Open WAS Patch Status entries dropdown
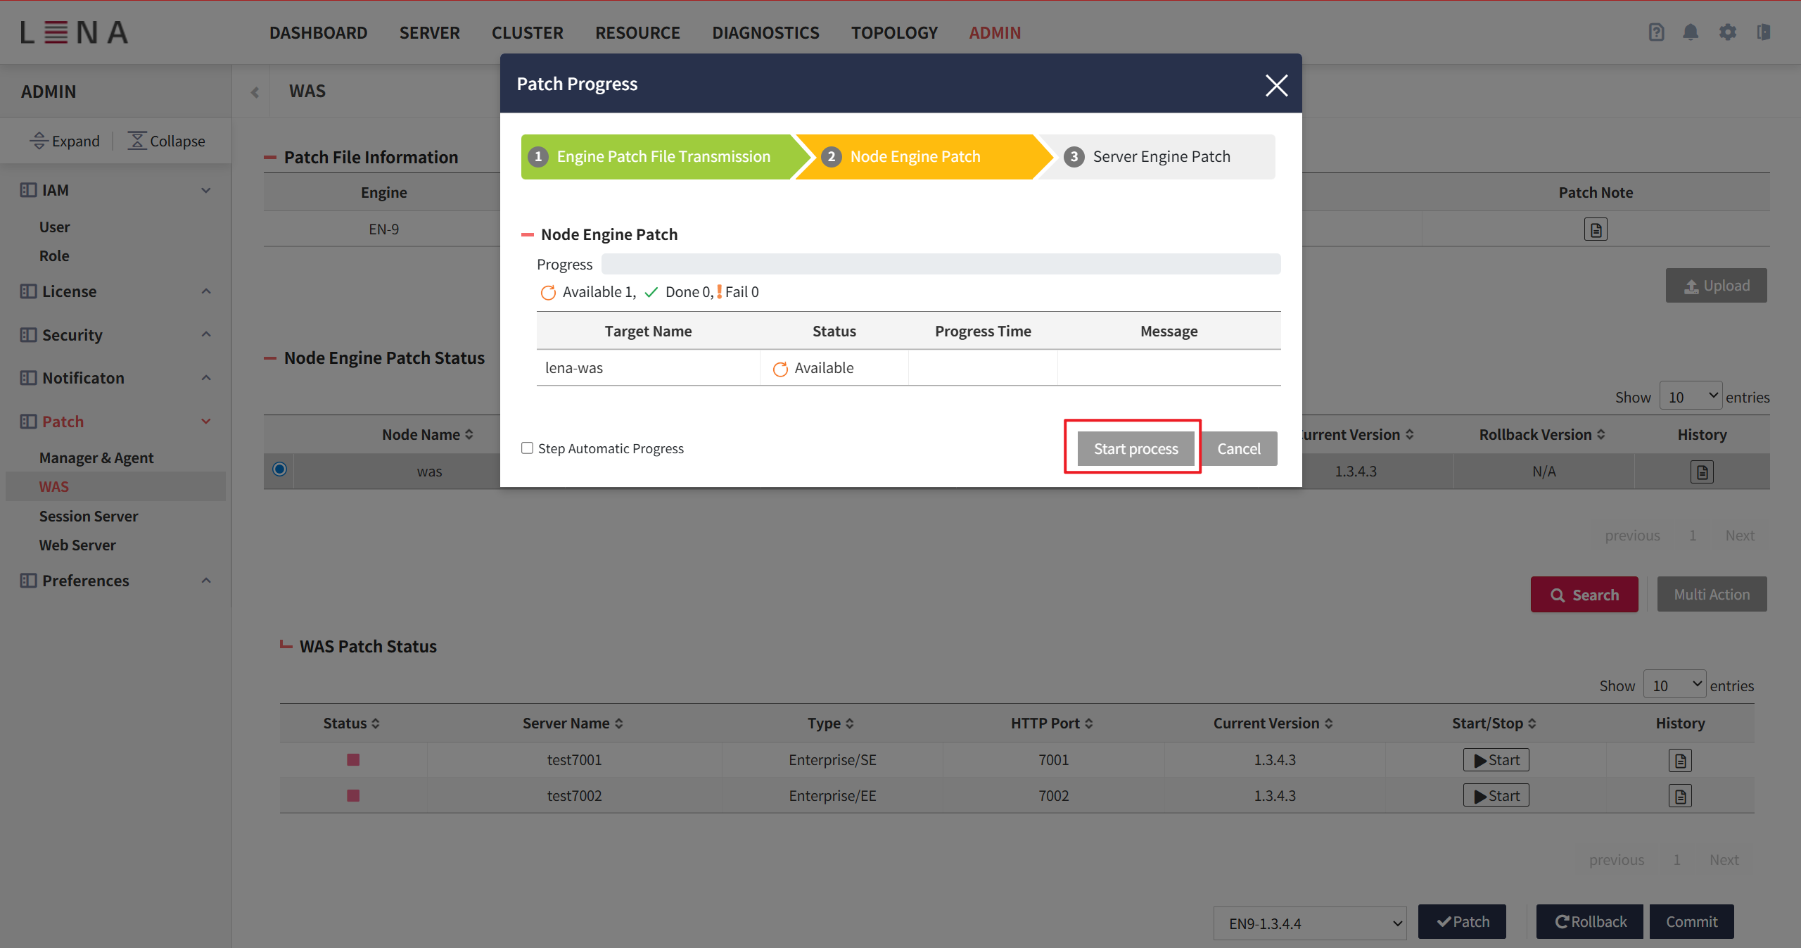Image resolution: width=1801 pixels, height=948 pixels. pyautogui.click(x=1674, y=685)
